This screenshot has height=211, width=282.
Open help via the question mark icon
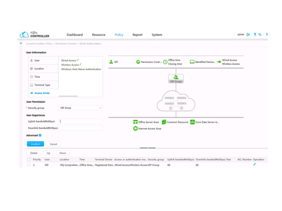(x=266, y=34)
